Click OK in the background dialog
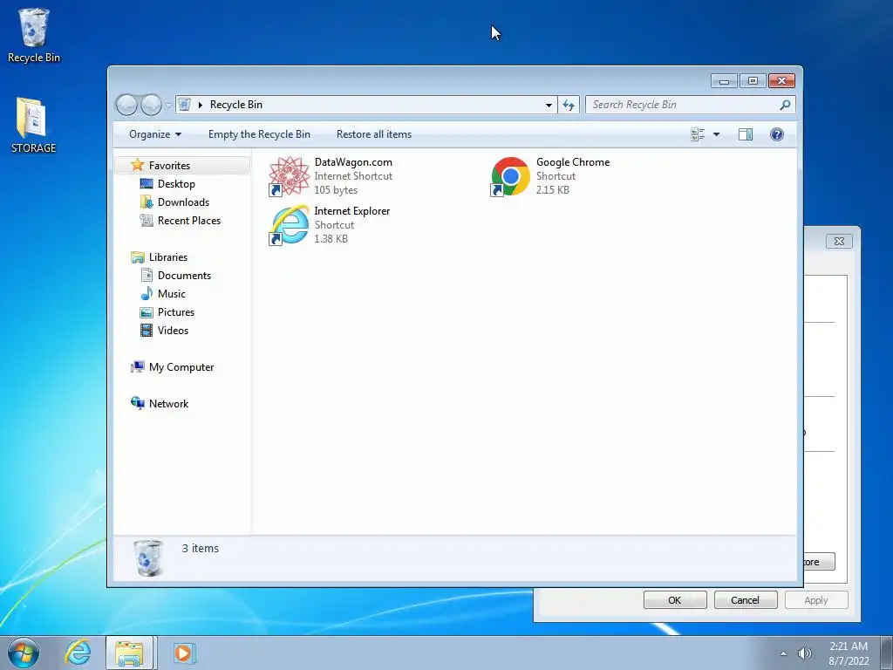Viewport: 893px width, 670px height. (x=675, y=600)
